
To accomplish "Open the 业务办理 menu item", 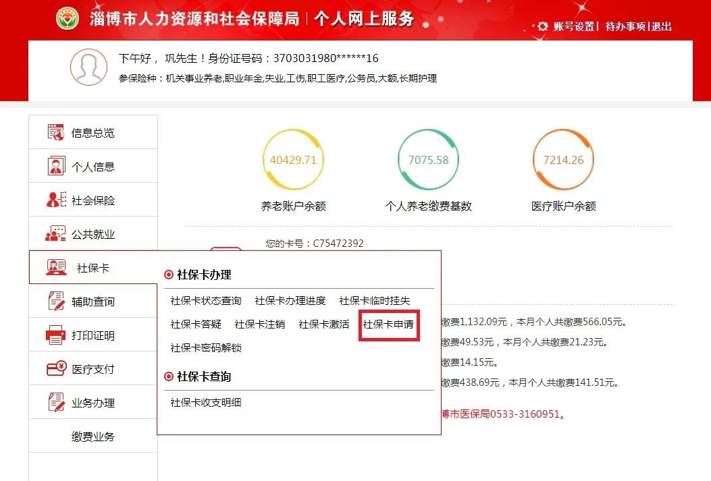I will pos(93,402).
